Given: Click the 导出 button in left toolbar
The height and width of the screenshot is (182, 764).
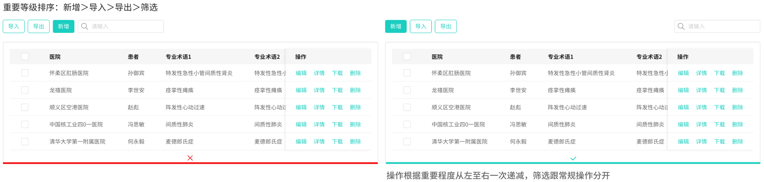Looking at the screenshot, I should pyautogui.click(x=38, y=26).
